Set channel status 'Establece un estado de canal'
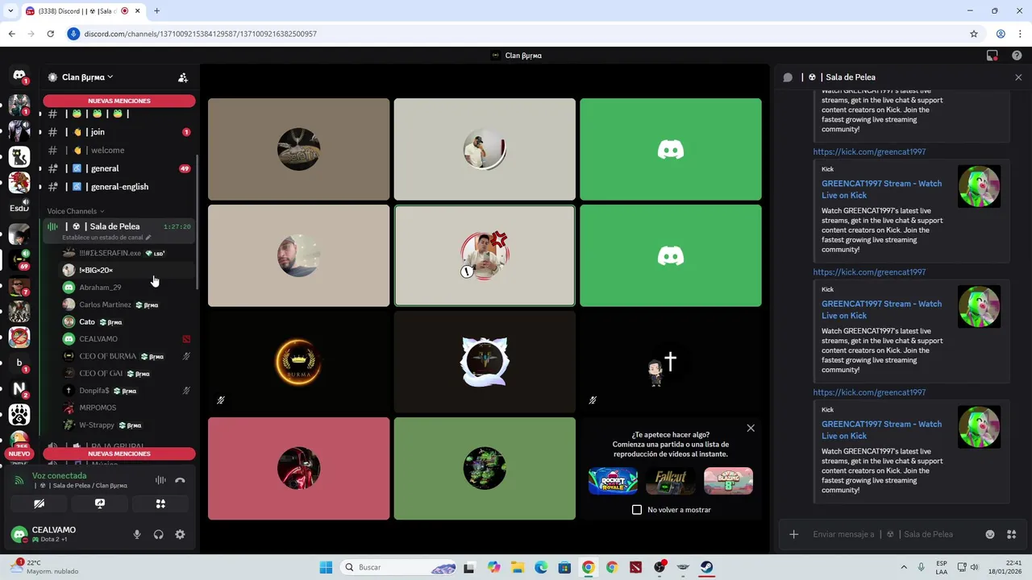Image resolution: width=1032 pixels, height=580 pixels. [106, 238]
